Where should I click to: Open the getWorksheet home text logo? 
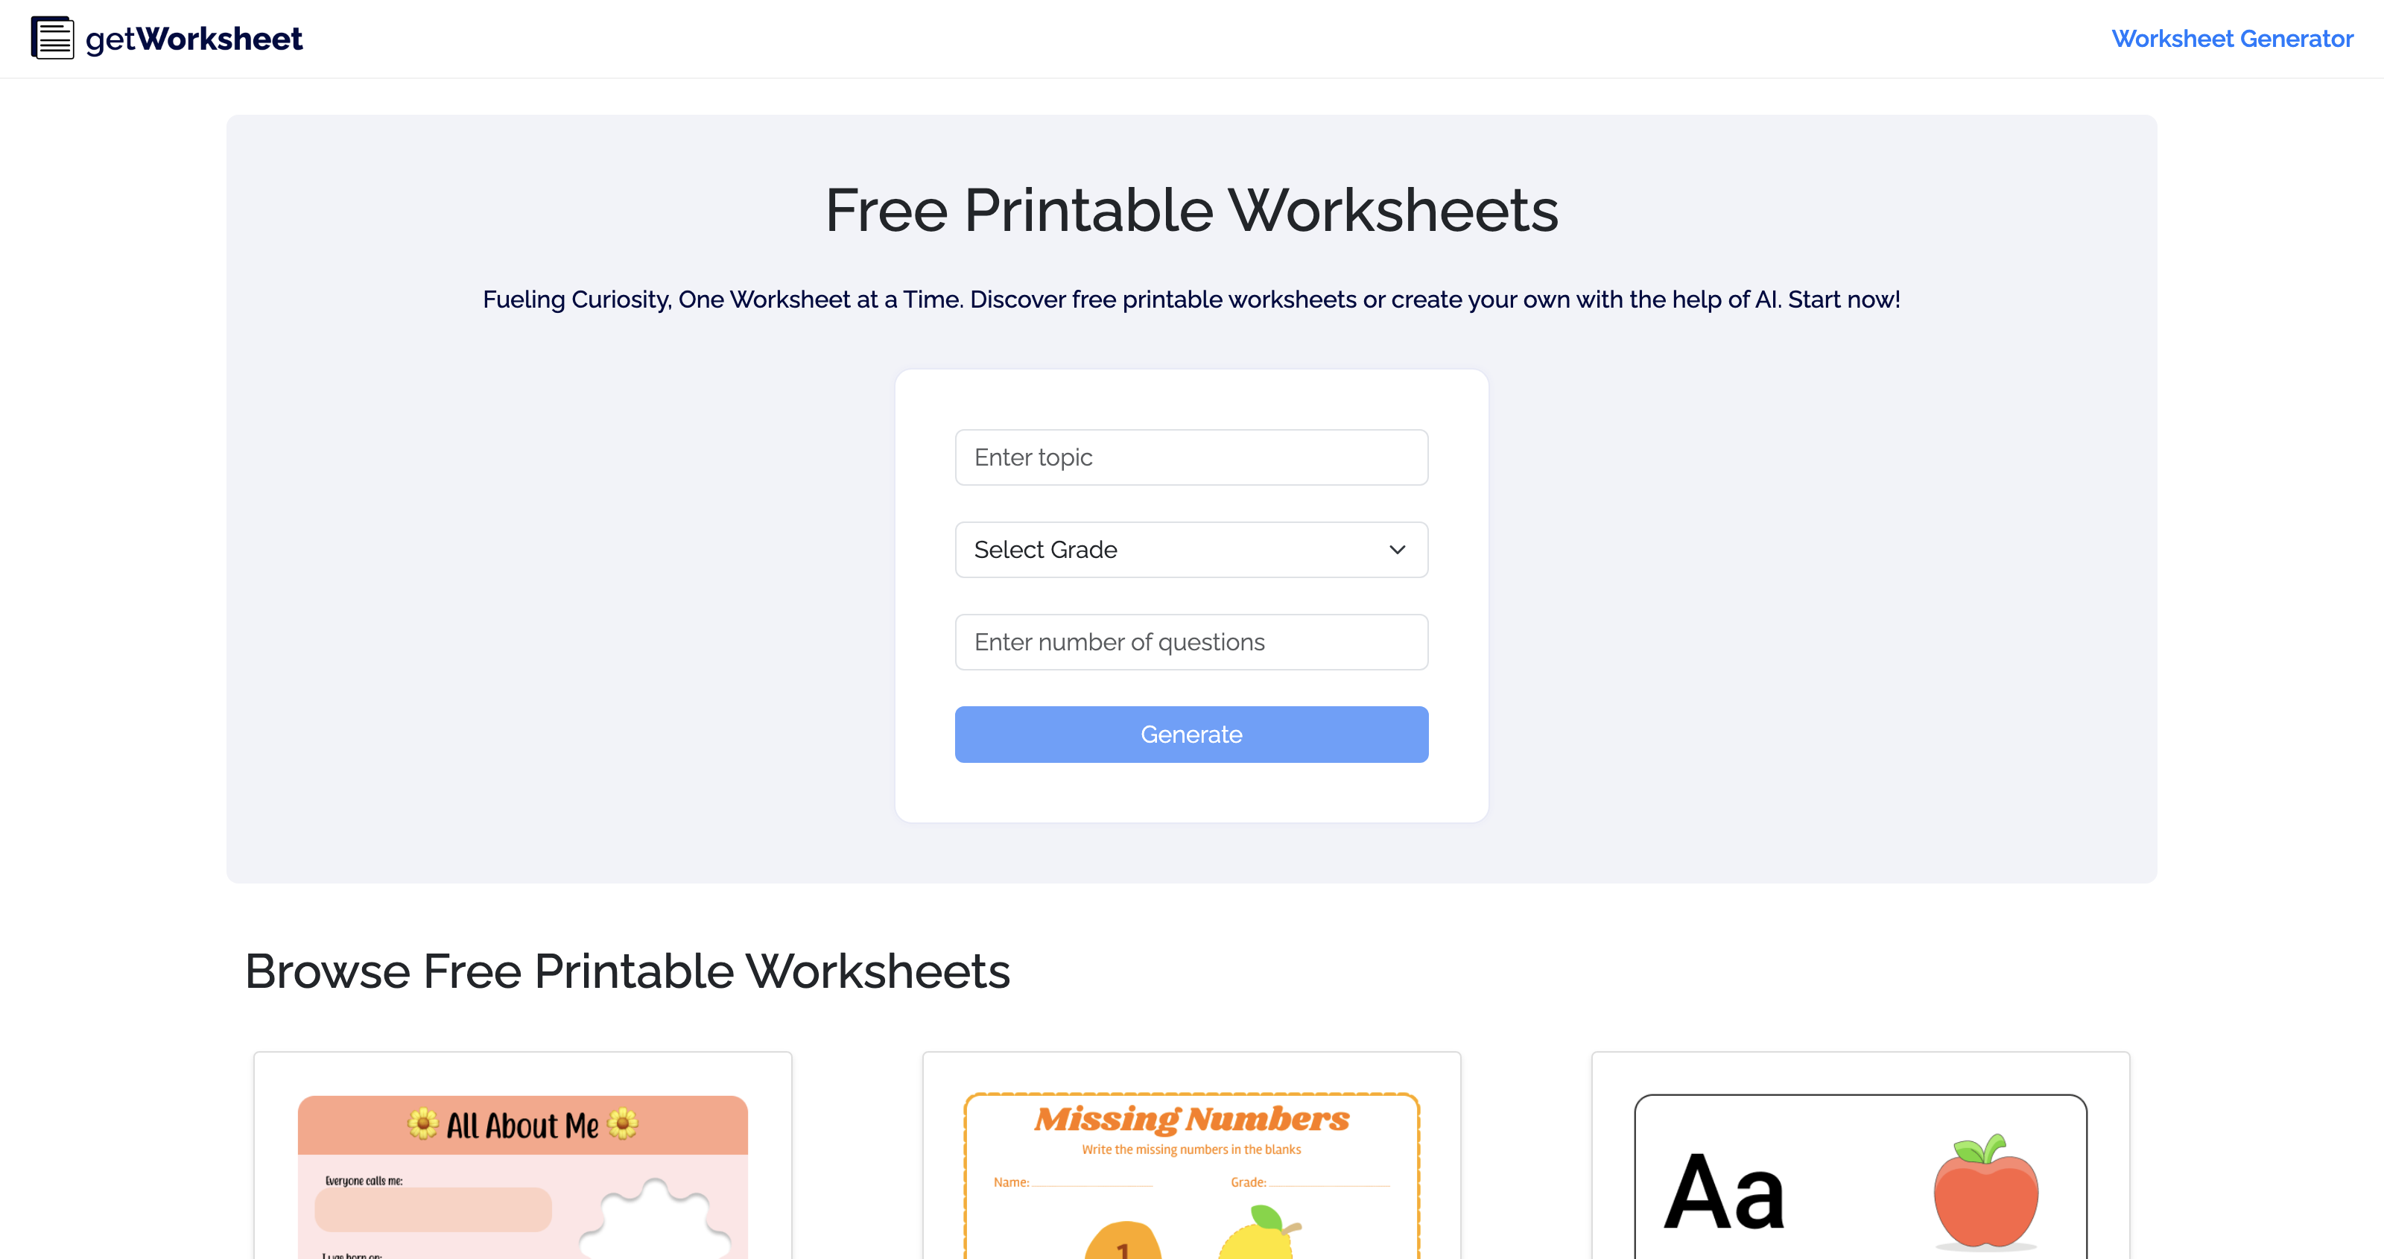click(194, 39)
